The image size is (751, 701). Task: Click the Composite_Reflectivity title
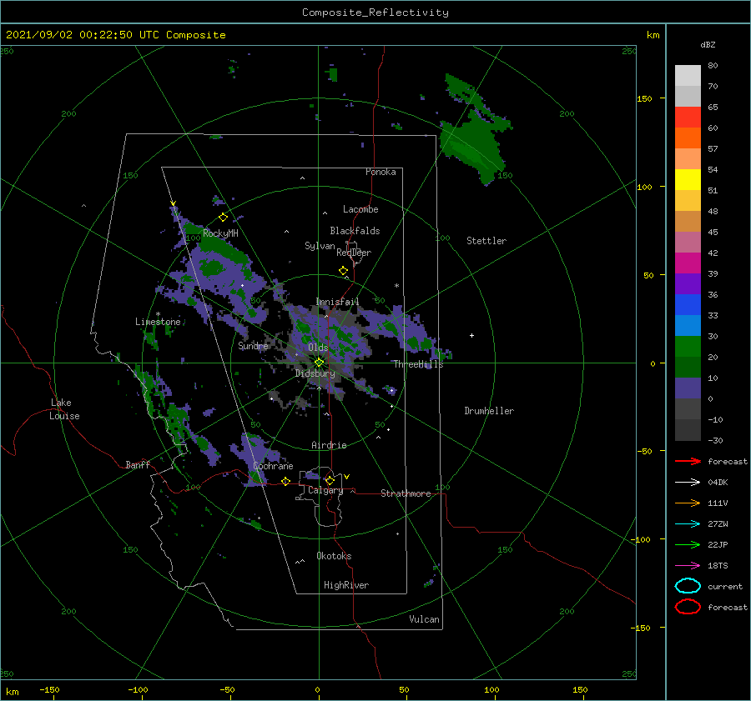tap(375, 13)
